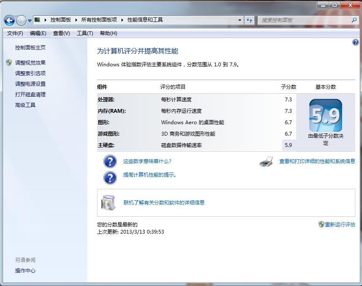Open the address bar history dropdown
Viewport: 362px width, 286px height.
[x=240, y=20]
